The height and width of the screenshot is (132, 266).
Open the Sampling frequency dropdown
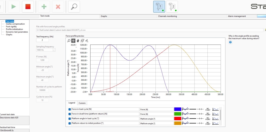[x=46, y=50]
